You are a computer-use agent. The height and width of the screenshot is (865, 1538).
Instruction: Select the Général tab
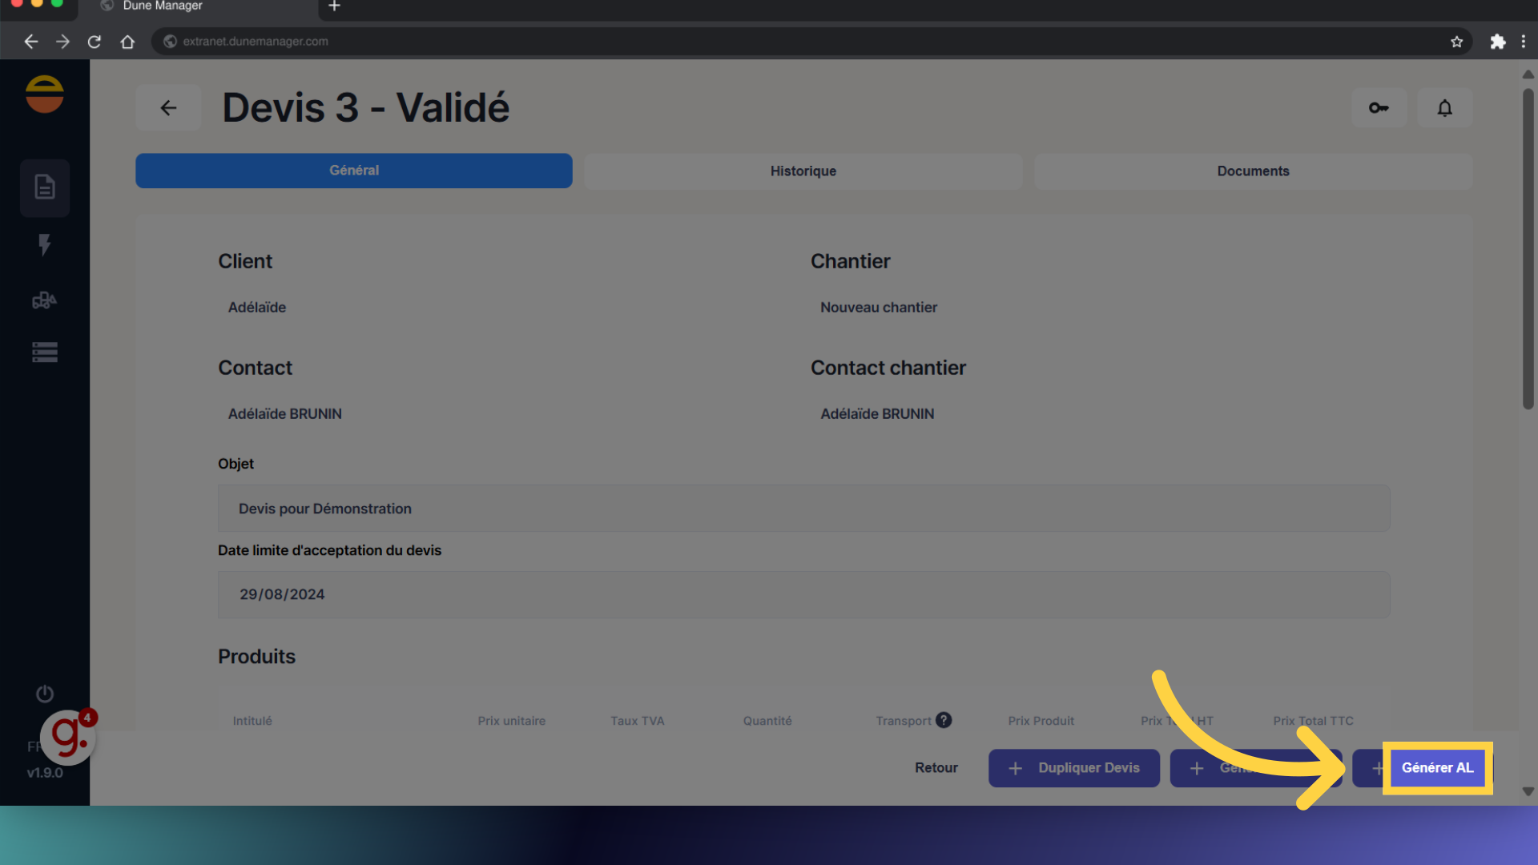coord(353,171)
